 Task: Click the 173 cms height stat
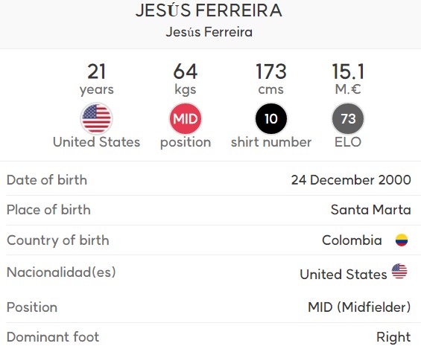coord(271,79)
